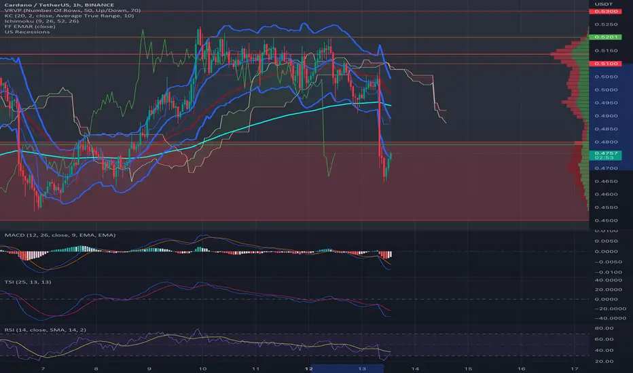
Task: Select the VRVP indicator legend
Action: [73, 10]
